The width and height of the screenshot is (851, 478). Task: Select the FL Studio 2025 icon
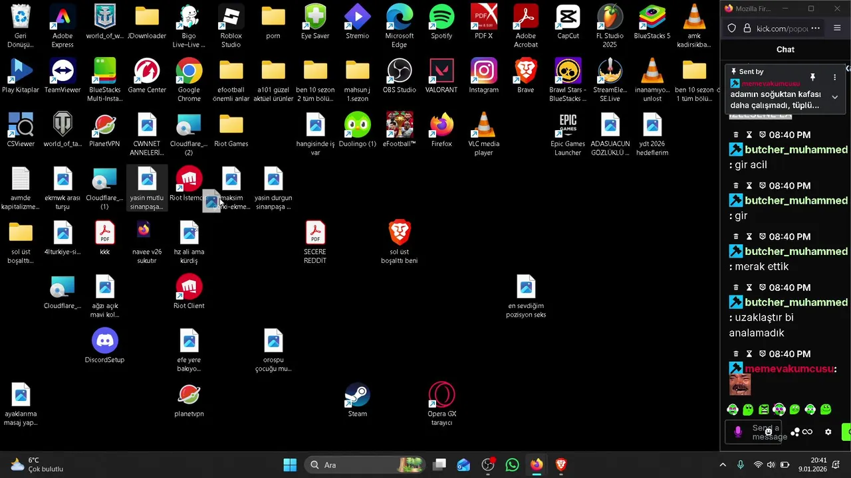click(610, 27)
